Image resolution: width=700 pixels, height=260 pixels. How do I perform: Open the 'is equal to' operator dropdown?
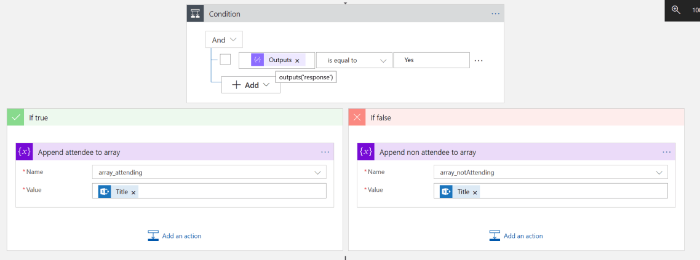pos(354,60)
